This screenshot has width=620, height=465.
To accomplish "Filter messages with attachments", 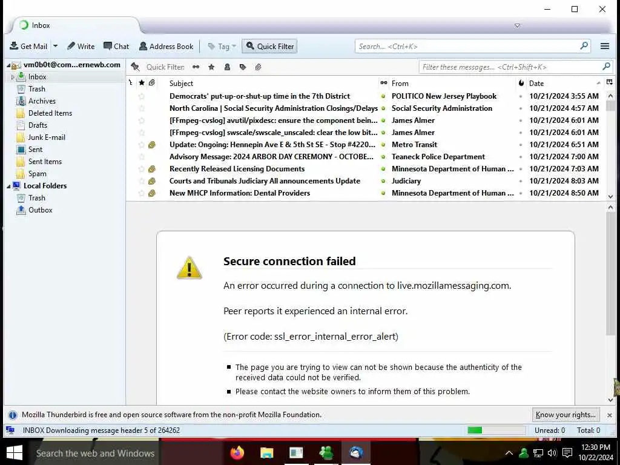I will (x=258, y=67).
